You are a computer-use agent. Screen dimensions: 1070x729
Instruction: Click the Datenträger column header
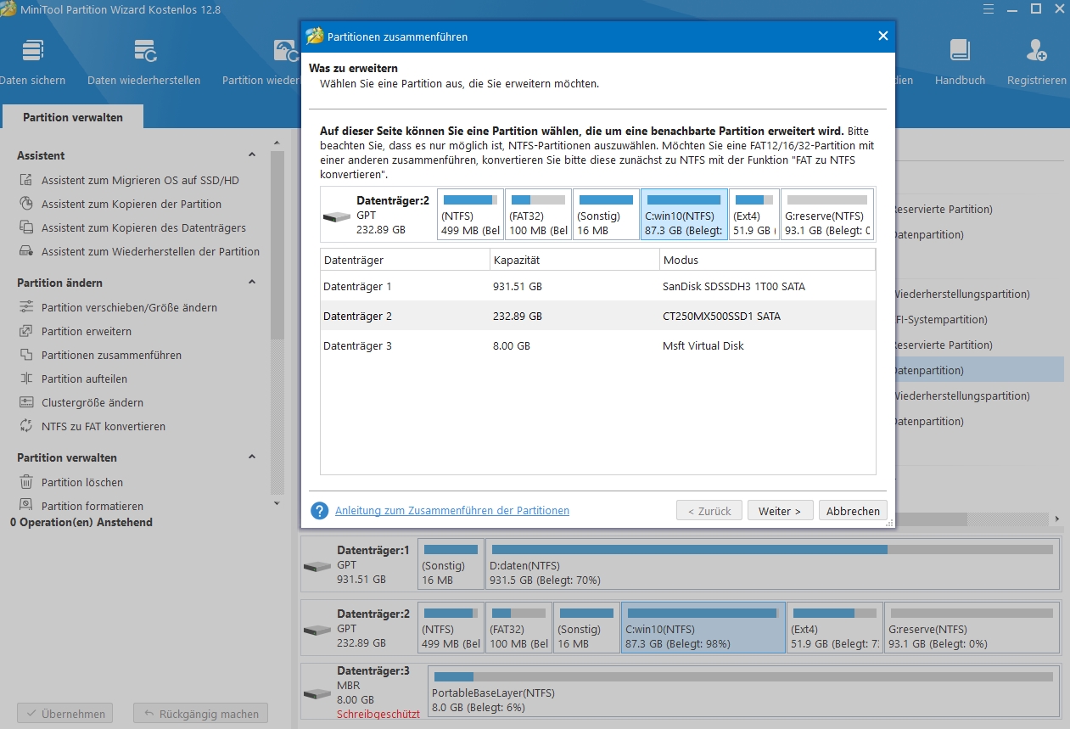point(405,260)
